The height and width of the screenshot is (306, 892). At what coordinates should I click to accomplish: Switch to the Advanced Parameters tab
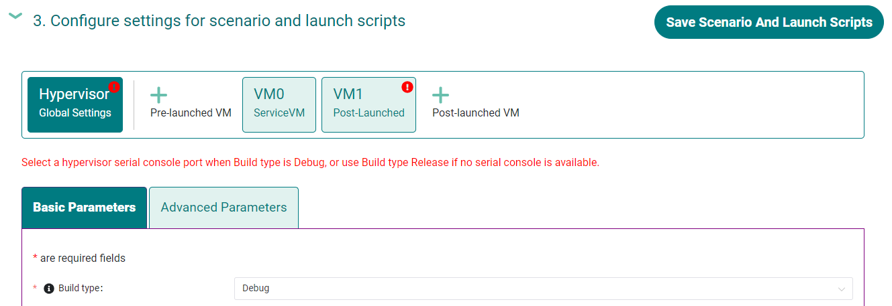(224, 208)
